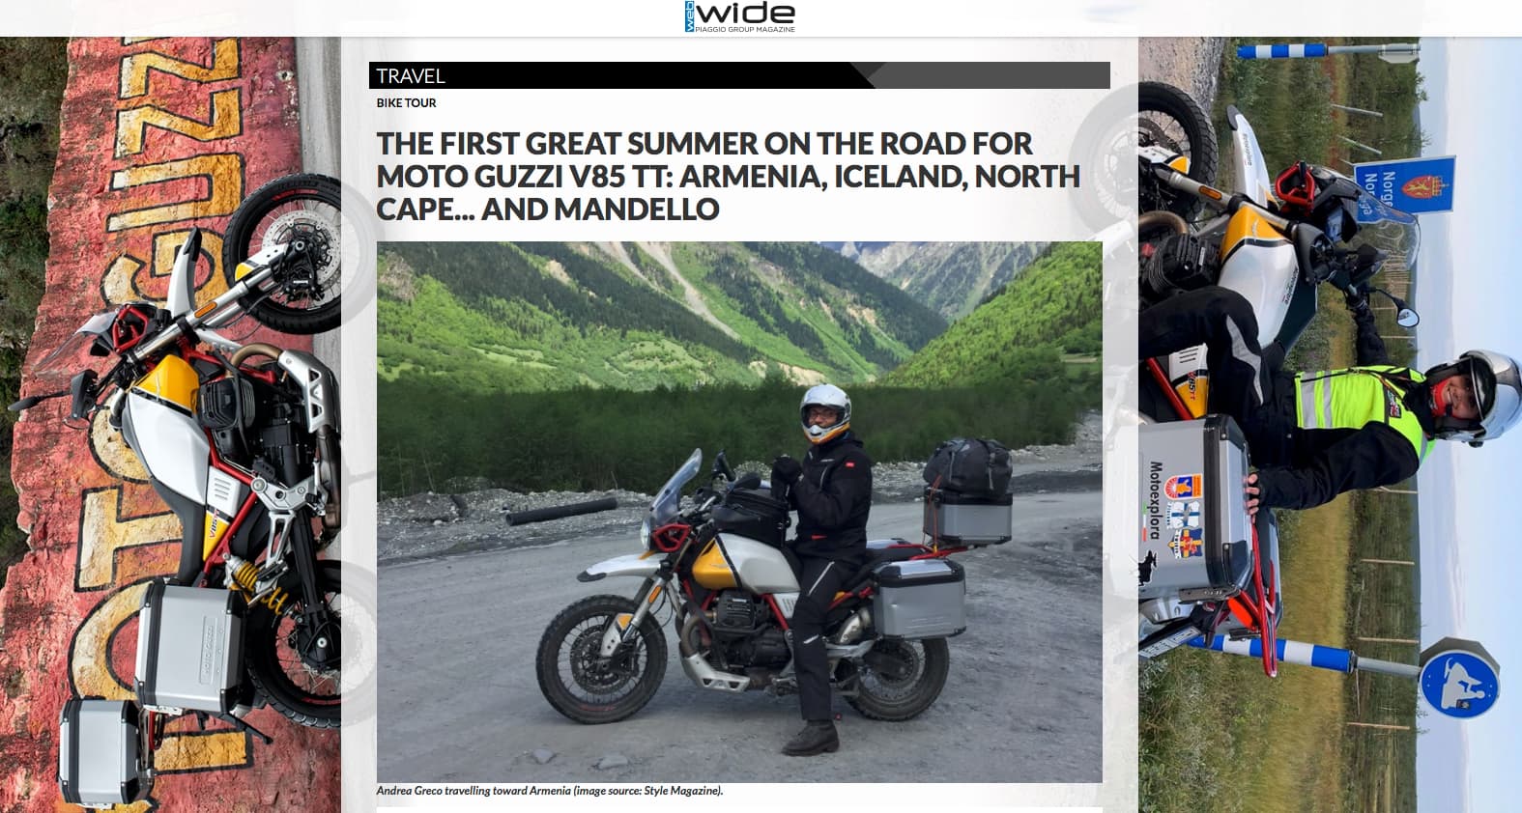Image resolution: width=1522 pixels, height=813 pixels.
Task: Select the BIKE TOUR category label
Action: pyautogui.click(x=406, y=103)
